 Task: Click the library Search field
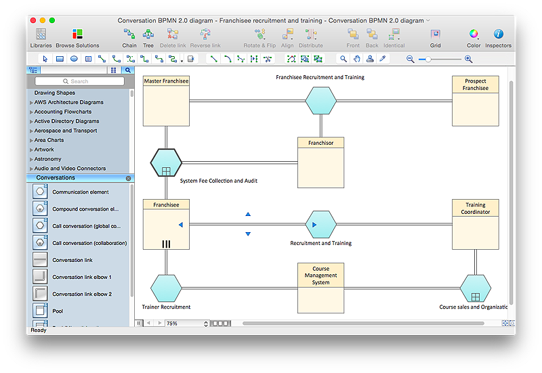click(79, 81)
